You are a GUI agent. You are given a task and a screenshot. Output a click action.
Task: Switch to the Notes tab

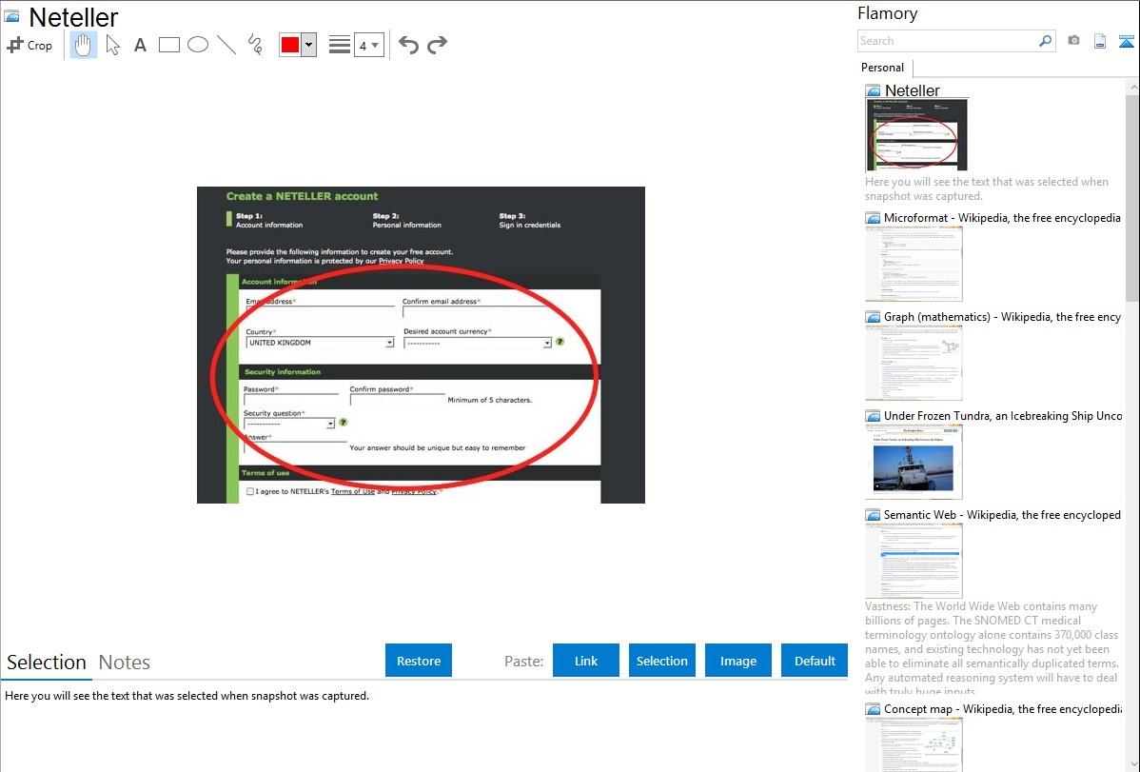pos(125,663)
